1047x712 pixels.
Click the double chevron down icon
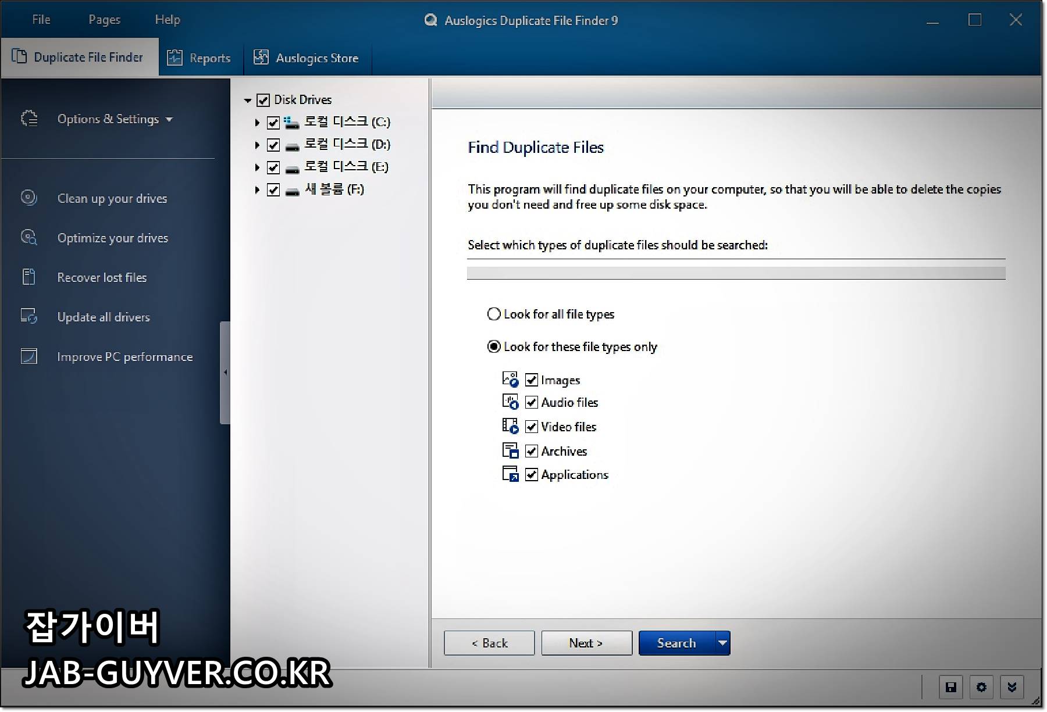coord(1012,688)
